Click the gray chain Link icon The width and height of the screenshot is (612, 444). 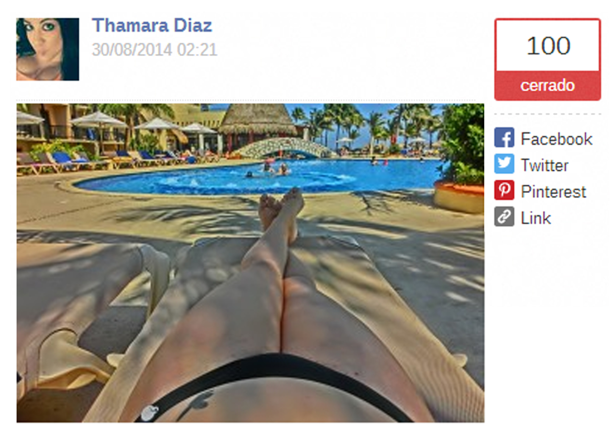pos(504,216)
